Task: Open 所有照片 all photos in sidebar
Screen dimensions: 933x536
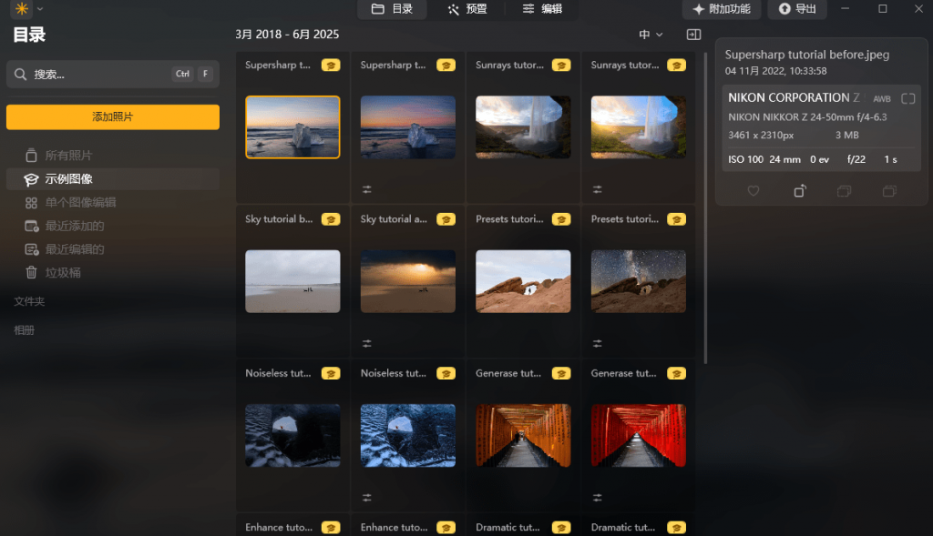Action: coord(68,156)
